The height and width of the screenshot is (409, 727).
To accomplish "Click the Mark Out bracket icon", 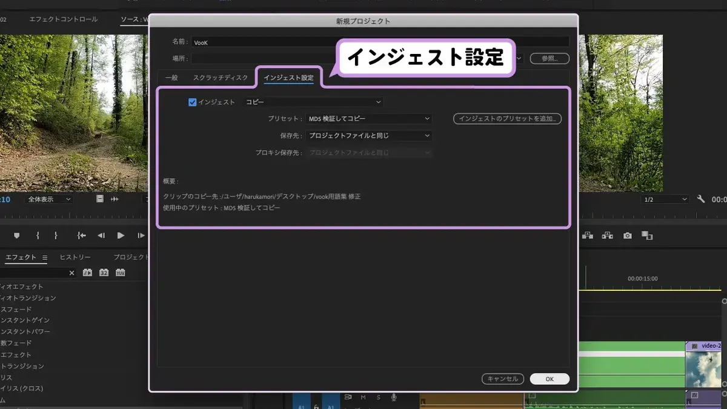I will (x=56, y=235).
